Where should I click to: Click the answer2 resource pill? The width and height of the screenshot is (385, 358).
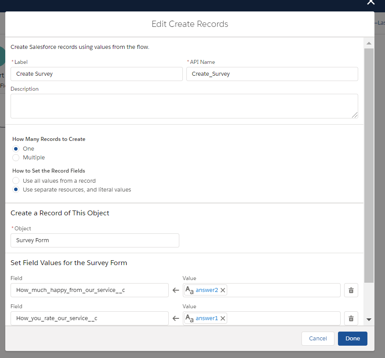coord(207,290)
